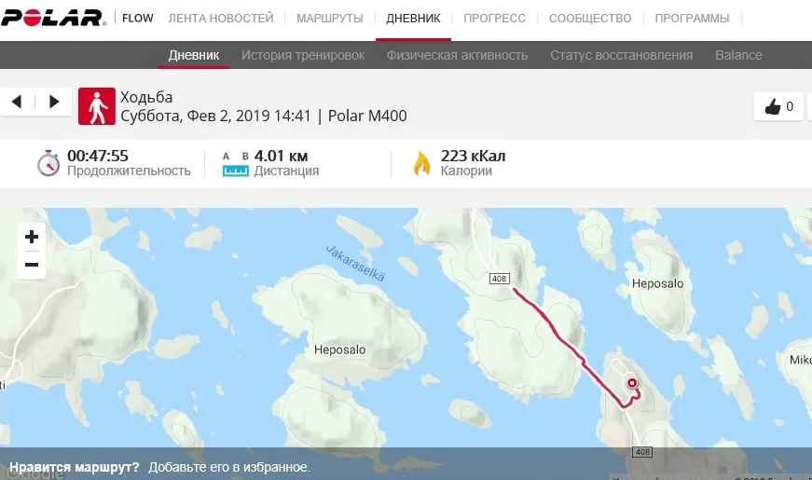This screenshot has width=812, height=480.
Task: Click the stopwatch duration icon
Action: (x=48, y=163)
